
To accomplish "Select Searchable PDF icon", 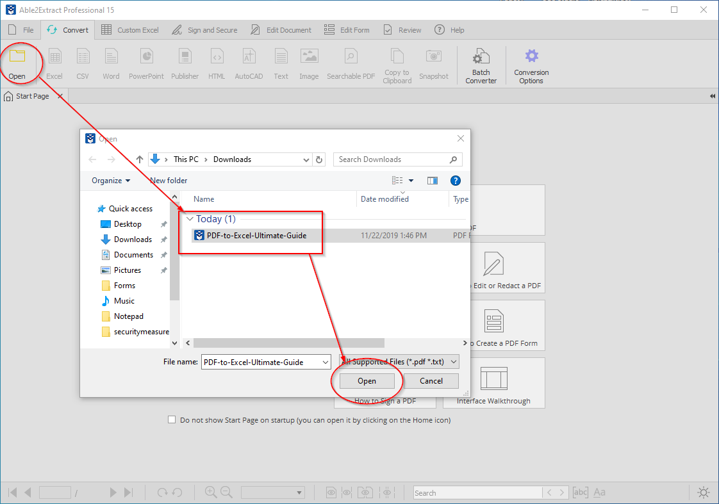I will point(351,57).
